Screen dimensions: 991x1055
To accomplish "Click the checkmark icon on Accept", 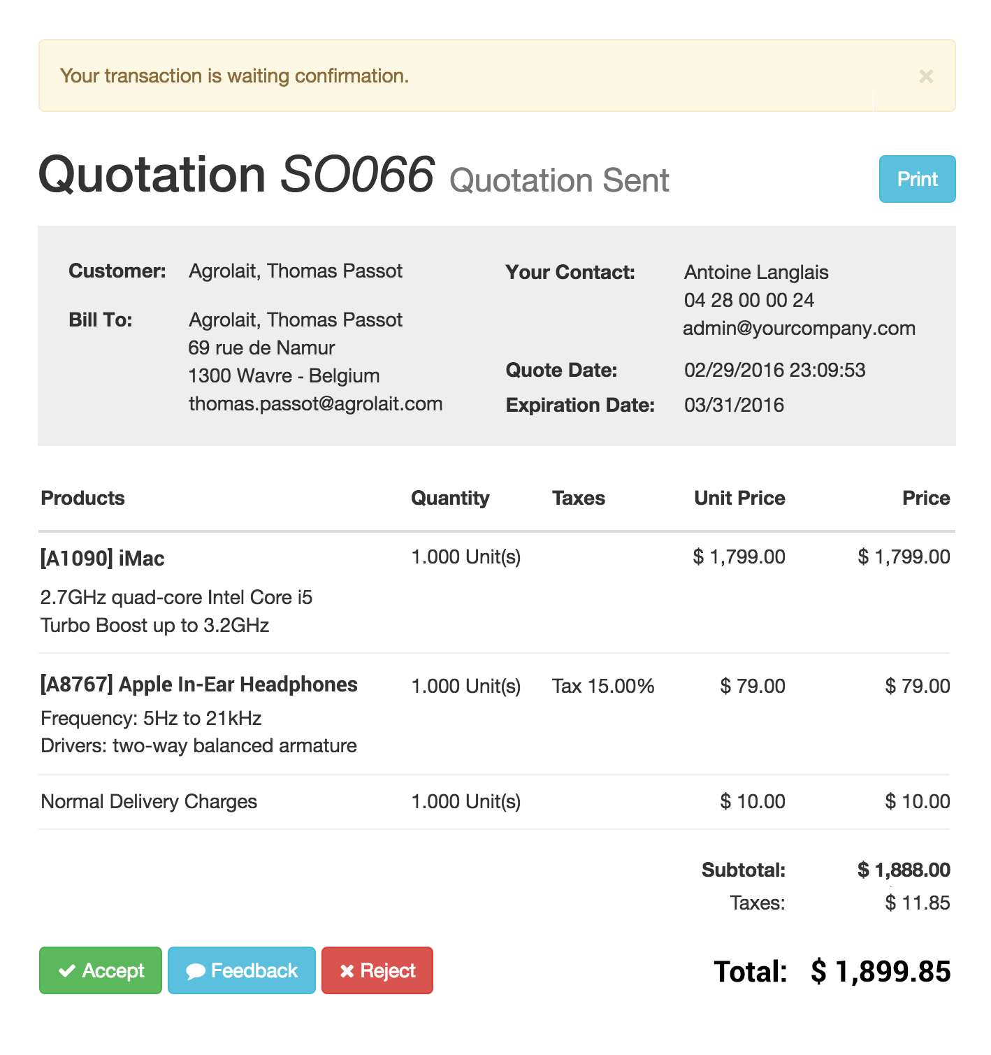I will tap(67, 970).
